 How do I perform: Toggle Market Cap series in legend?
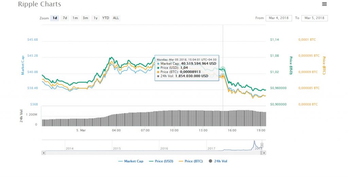click(131, 161)
